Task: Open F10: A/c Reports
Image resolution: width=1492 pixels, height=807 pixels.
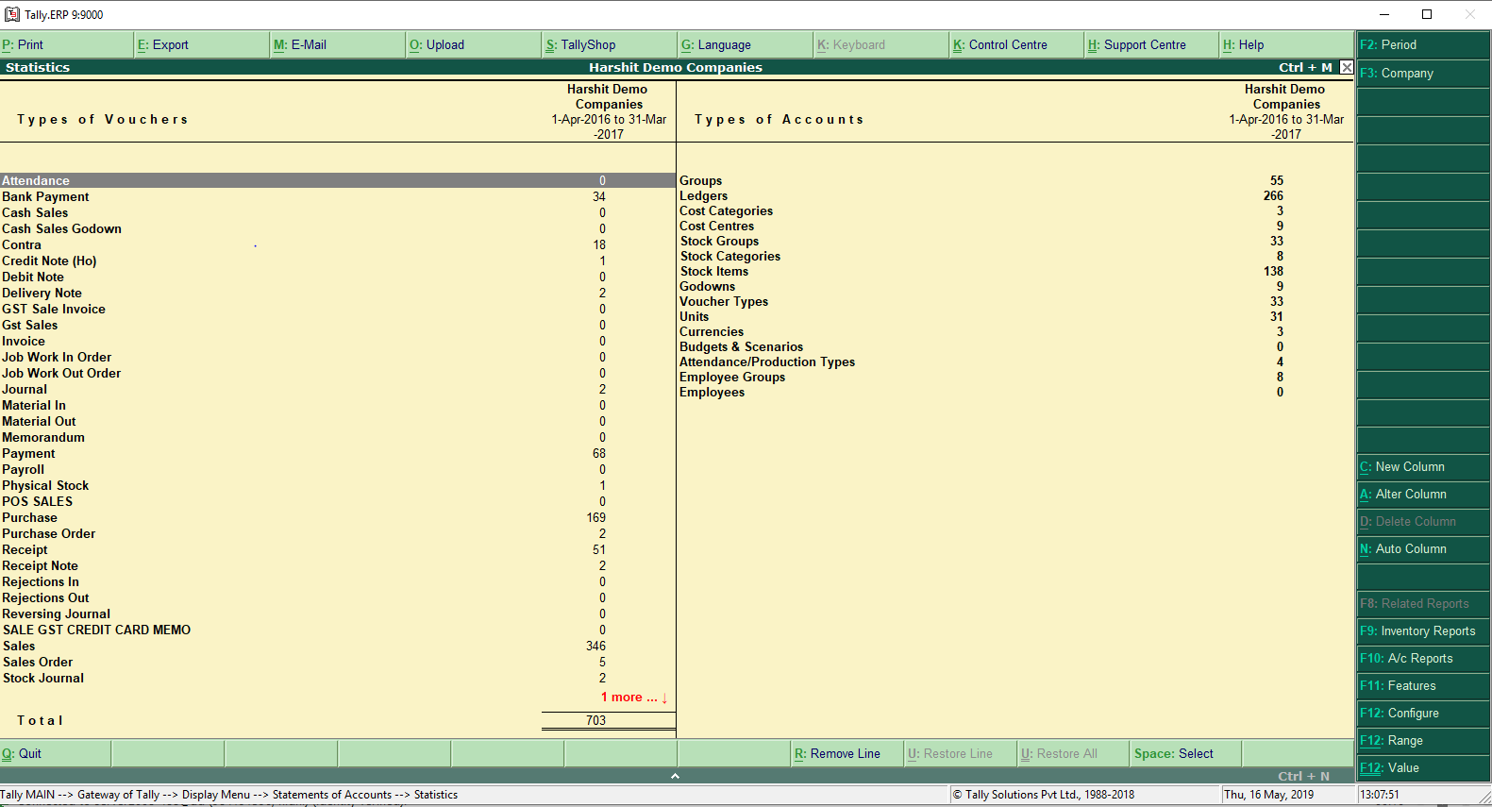Action: point(1423,658)
